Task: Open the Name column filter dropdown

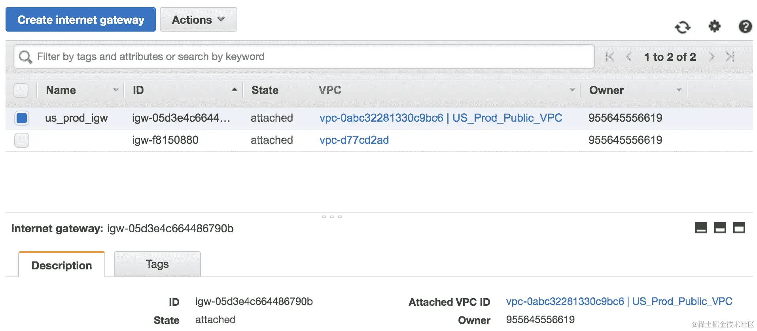Action: tap(115, 90)
